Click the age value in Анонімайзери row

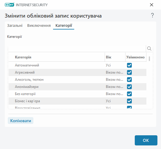click(x=114, y=87)
